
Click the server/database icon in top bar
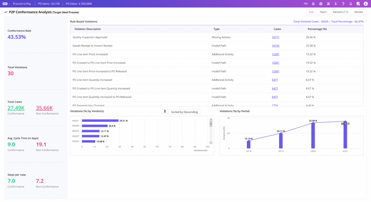313,4
